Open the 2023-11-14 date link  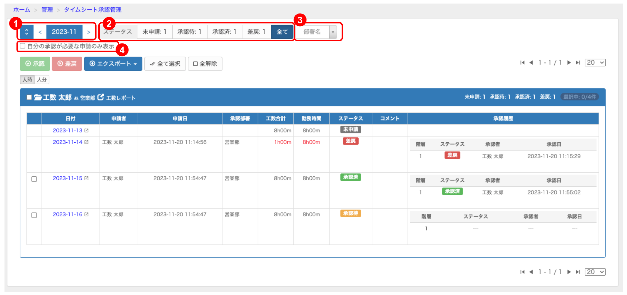tap(68, 142)
